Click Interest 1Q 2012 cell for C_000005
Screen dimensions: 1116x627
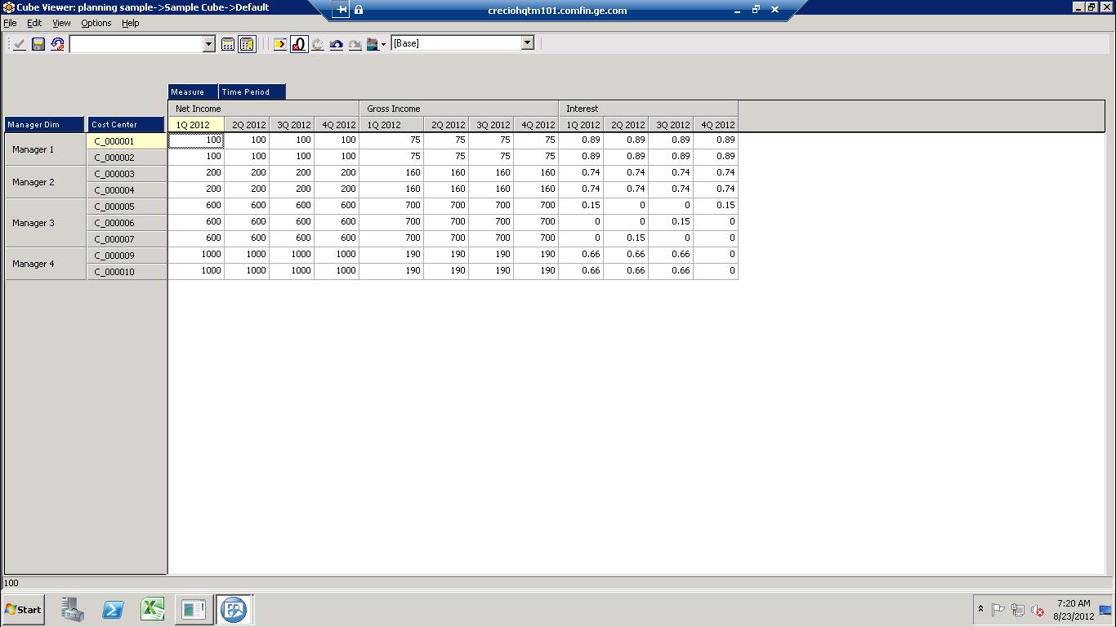581,206
